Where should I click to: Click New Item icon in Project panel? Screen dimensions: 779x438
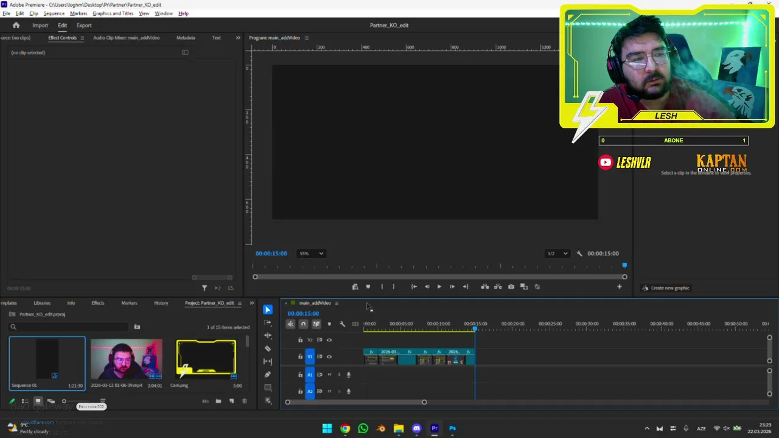(x=231, y=401)
